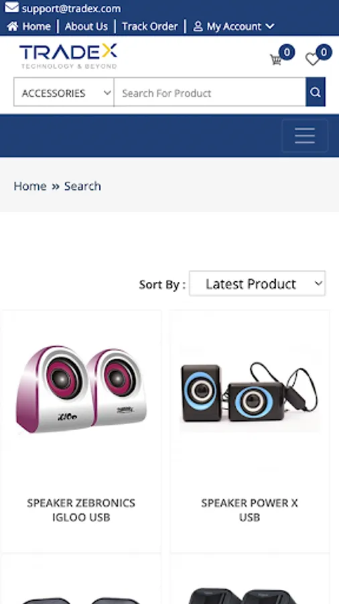339x604 pixels.
Task: Open the hamburger navigation menu
Action: click(x=305, y=136)
